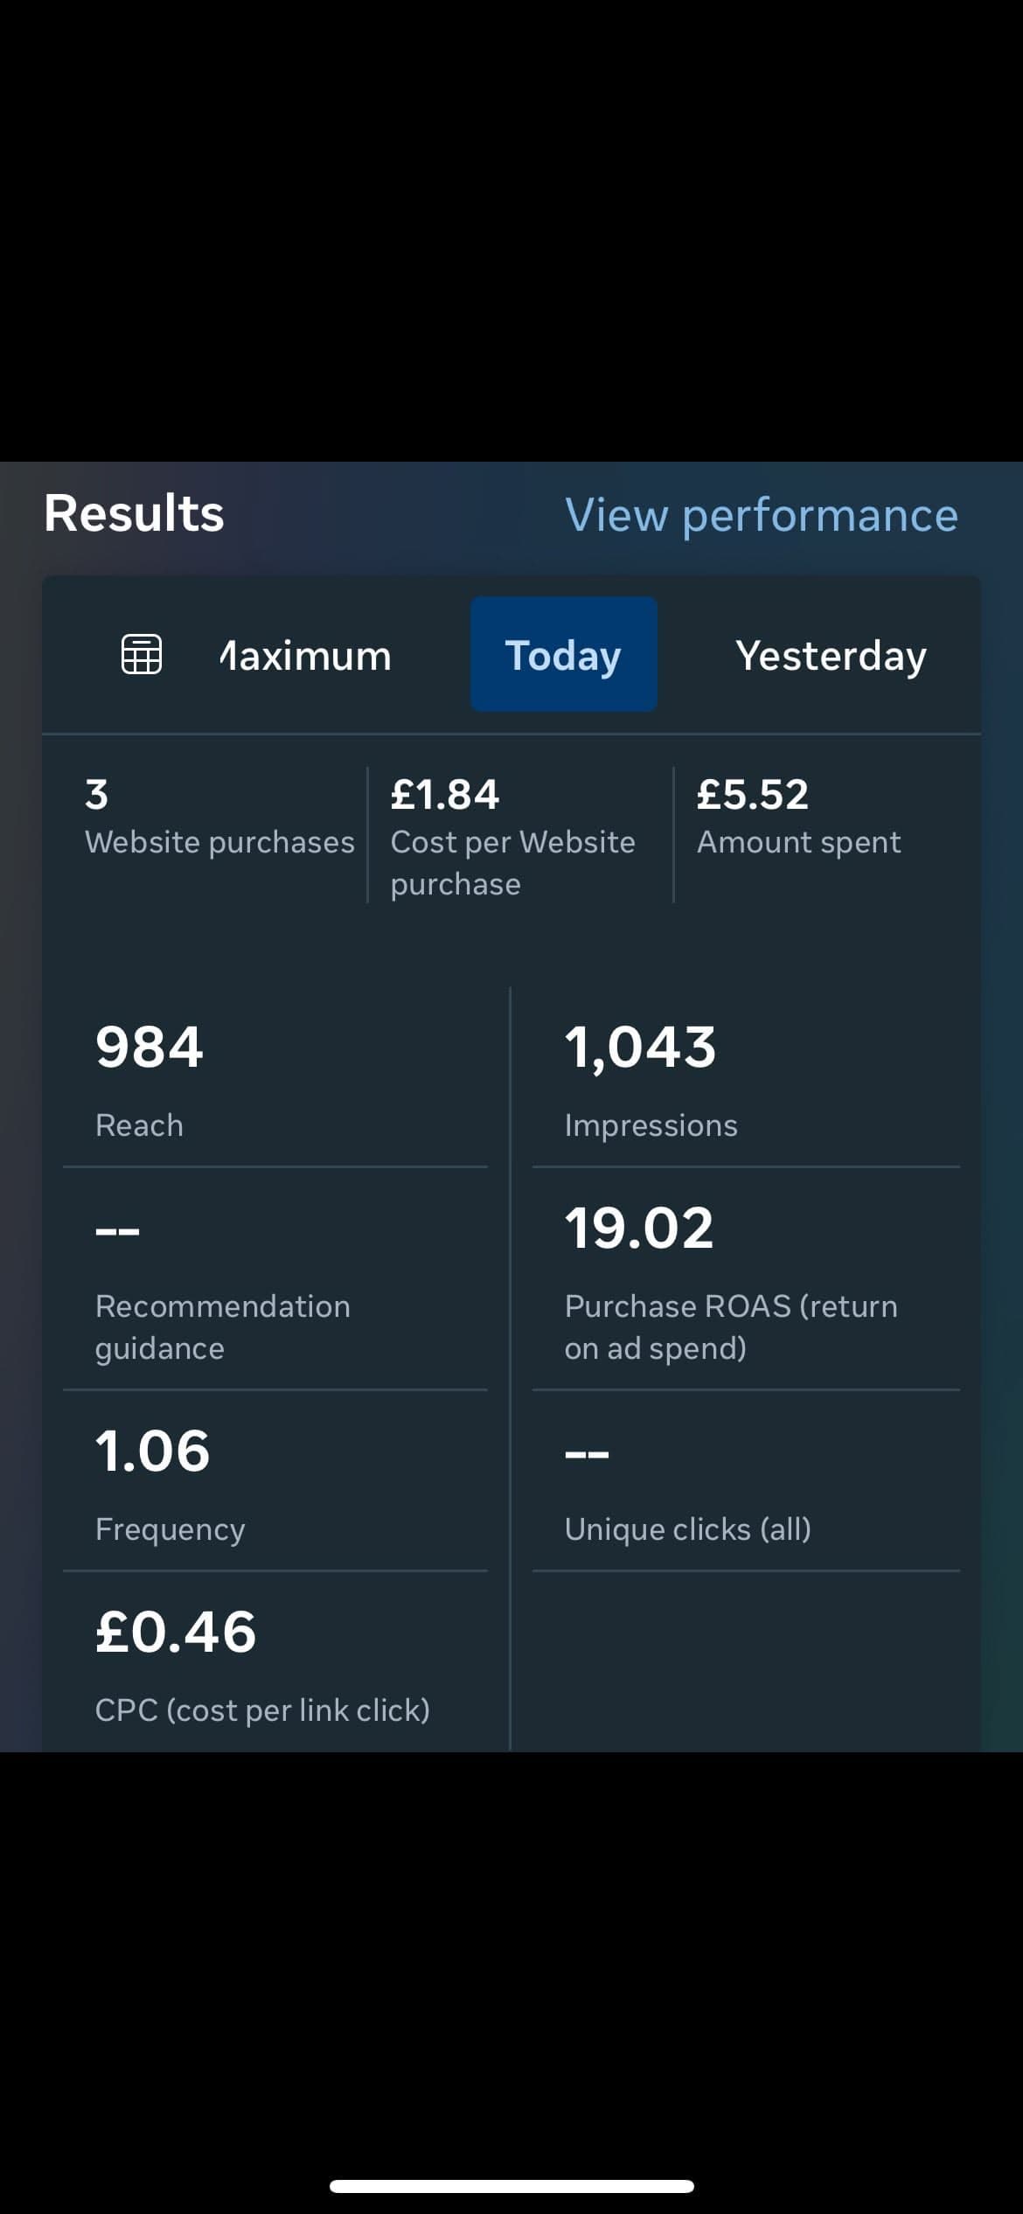The image size is (1023, 2214).
Task: Tap the Unique clicks (all) label
Action: tap(687, 1529)
